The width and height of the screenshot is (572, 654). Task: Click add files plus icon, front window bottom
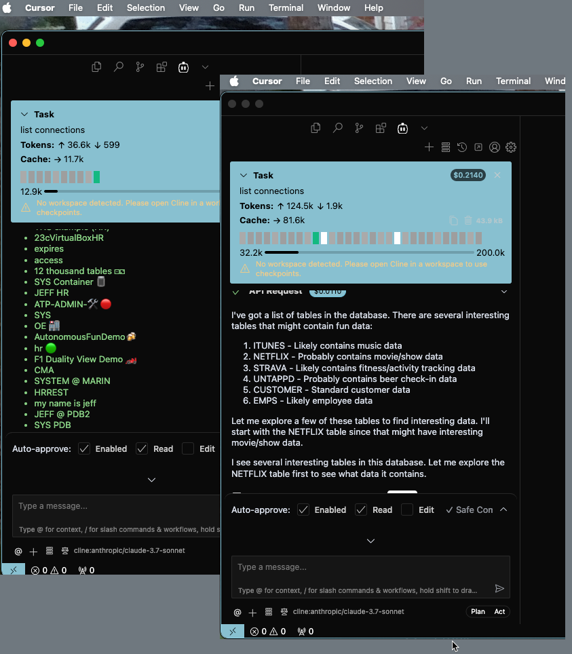click(252, 613)
